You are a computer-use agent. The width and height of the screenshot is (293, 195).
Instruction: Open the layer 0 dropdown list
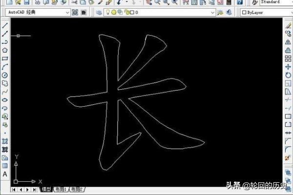click(212, 13)
